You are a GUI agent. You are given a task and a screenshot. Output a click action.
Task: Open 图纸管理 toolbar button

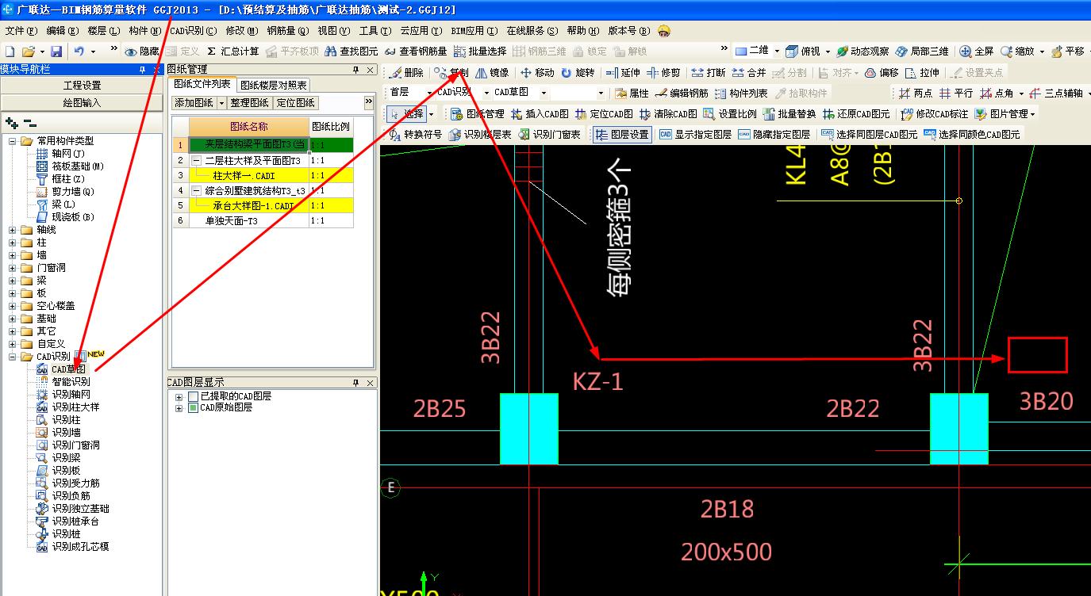point(478,113)
